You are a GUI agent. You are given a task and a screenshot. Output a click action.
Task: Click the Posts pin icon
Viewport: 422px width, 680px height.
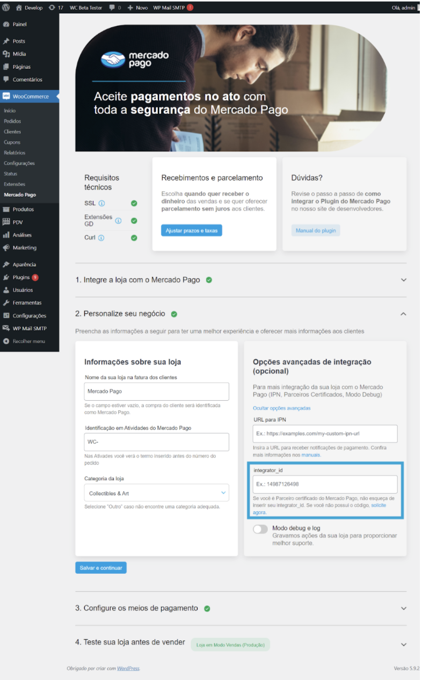pos(6,41)
